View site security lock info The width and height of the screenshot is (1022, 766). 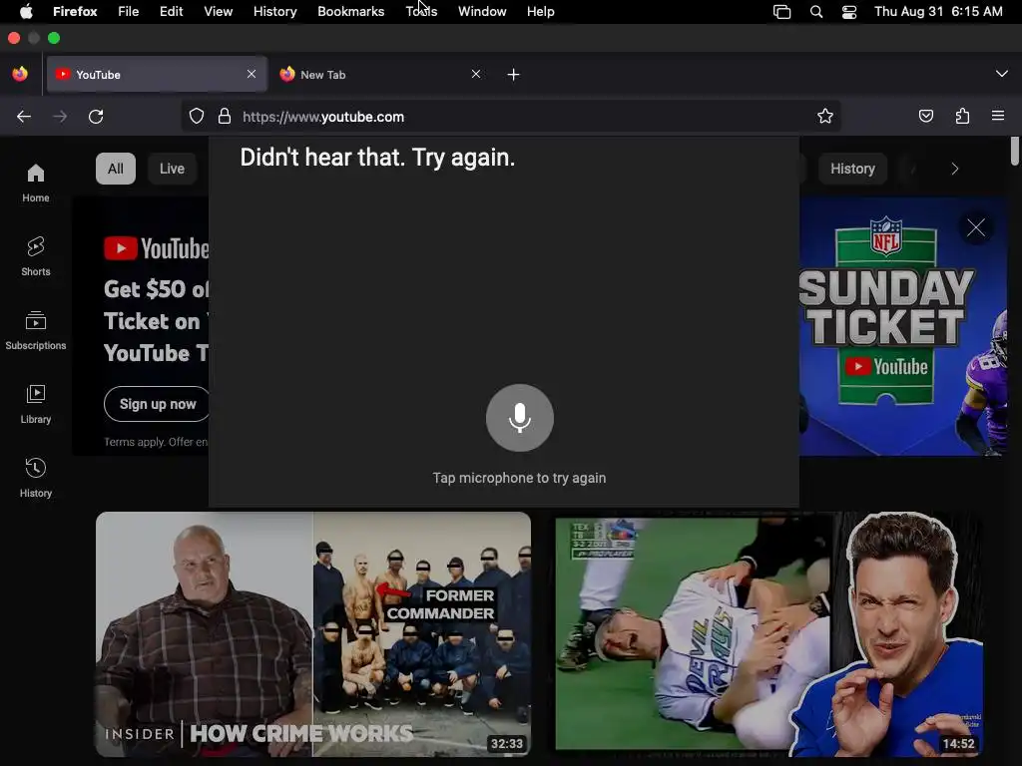pos(225,117)
